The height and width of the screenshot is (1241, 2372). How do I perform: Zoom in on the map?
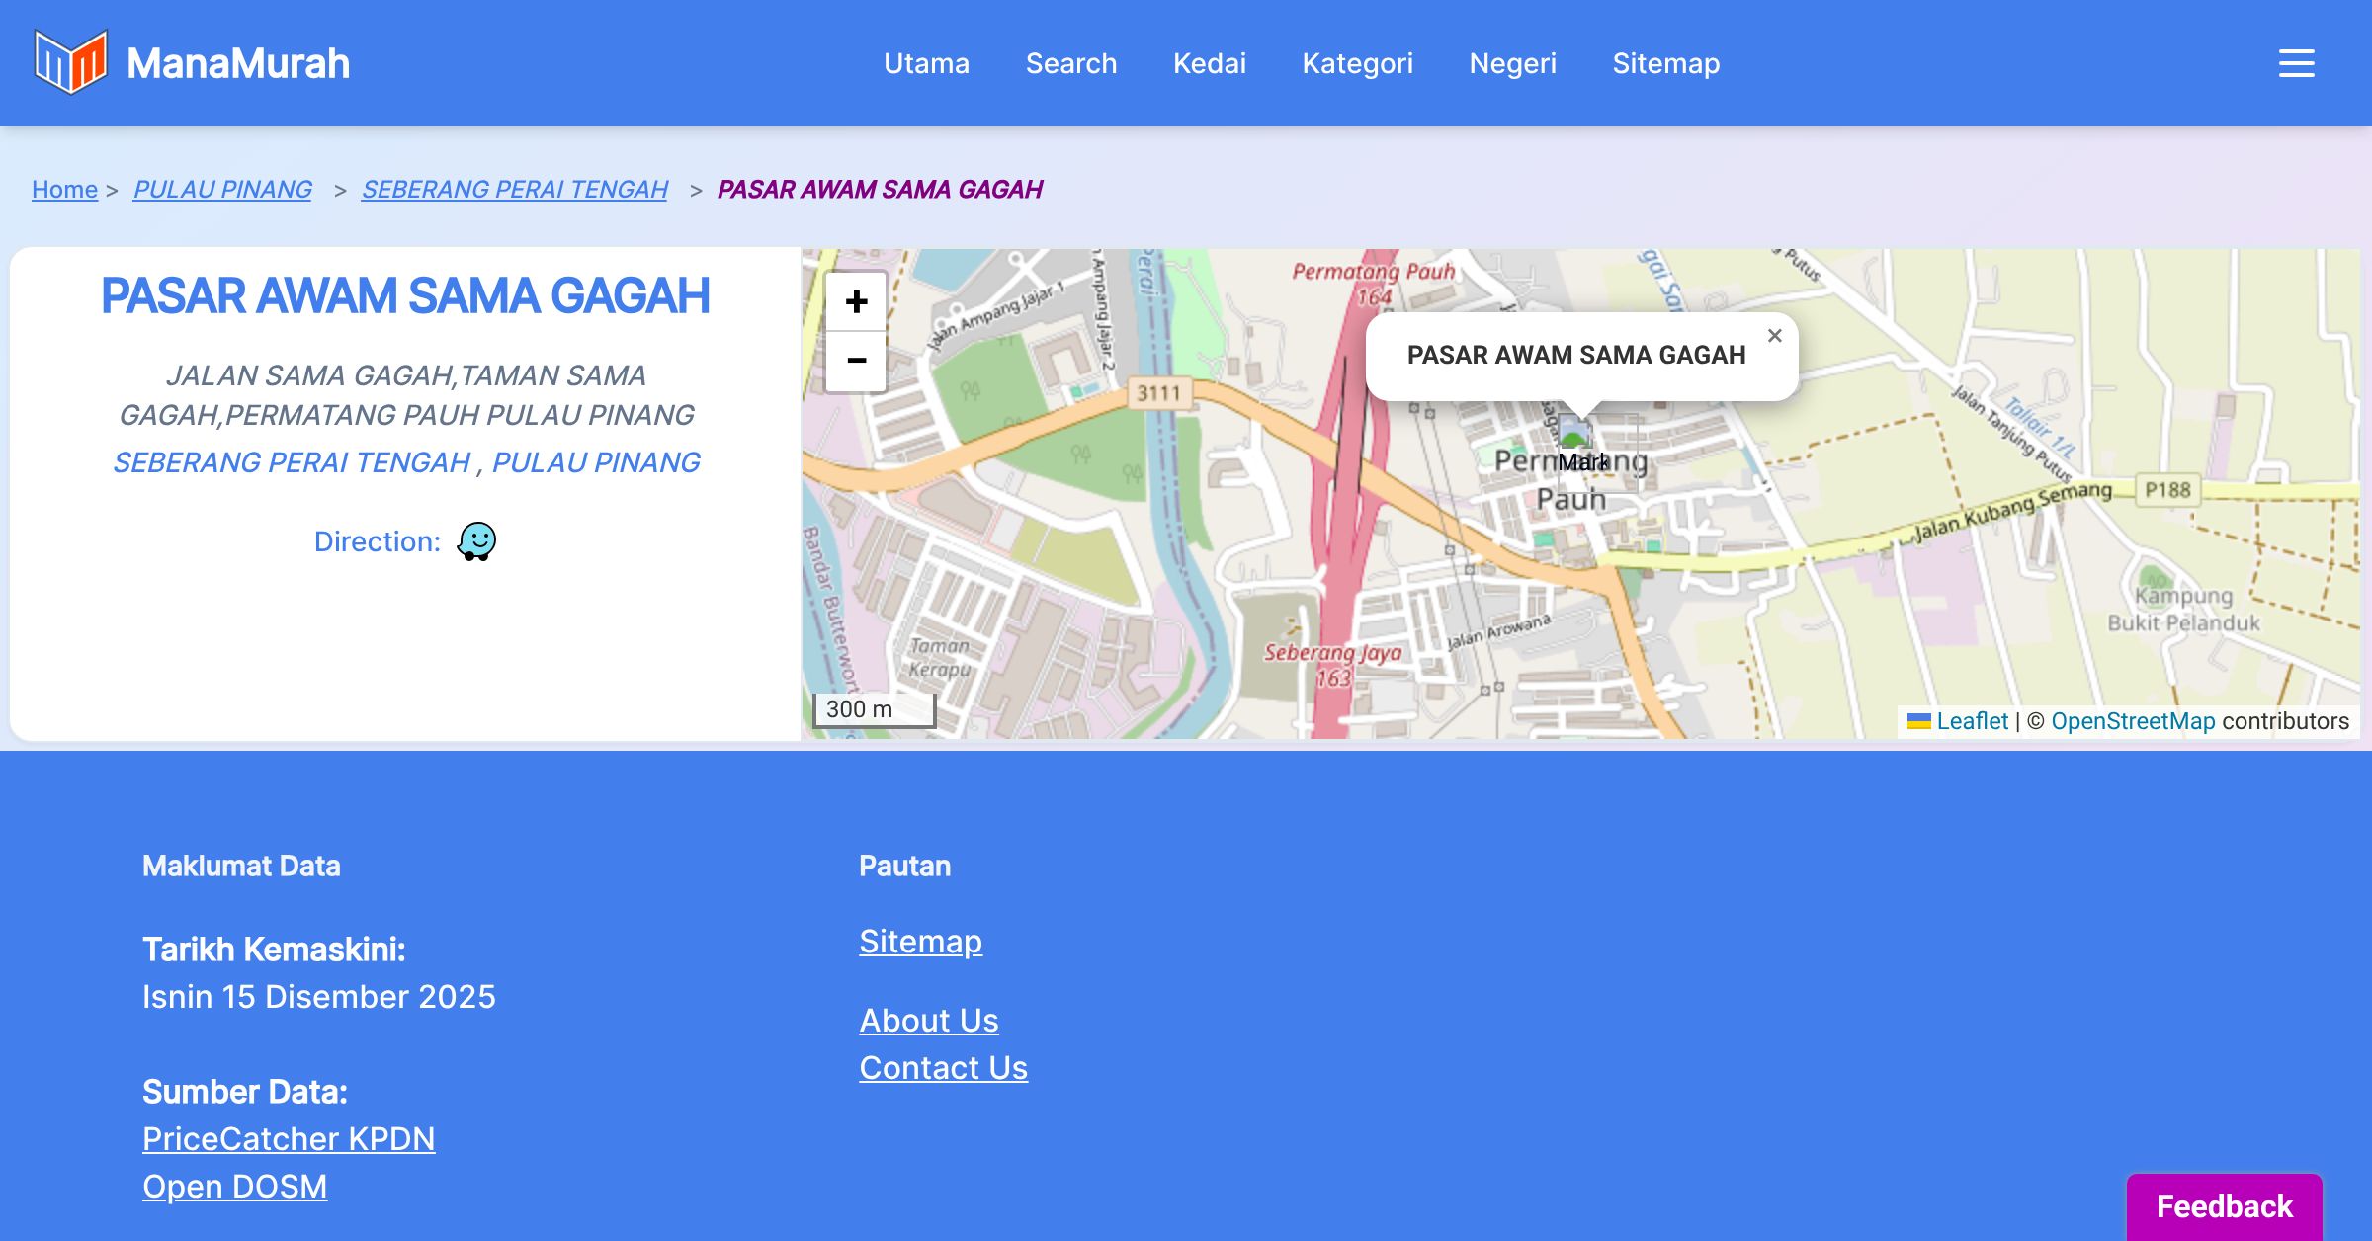[x=856, y=301]
